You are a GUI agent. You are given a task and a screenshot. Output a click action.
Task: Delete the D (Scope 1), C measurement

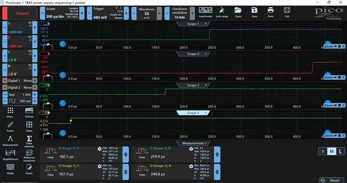pos(125,172)
